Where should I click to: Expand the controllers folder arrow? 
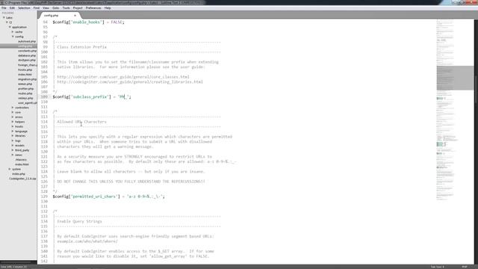point(13,108)
